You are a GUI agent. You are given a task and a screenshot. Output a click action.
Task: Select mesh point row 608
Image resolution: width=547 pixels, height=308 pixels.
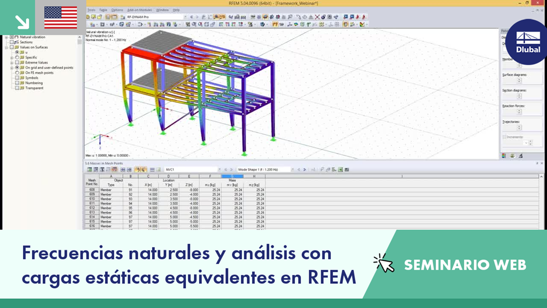[92, 190]
